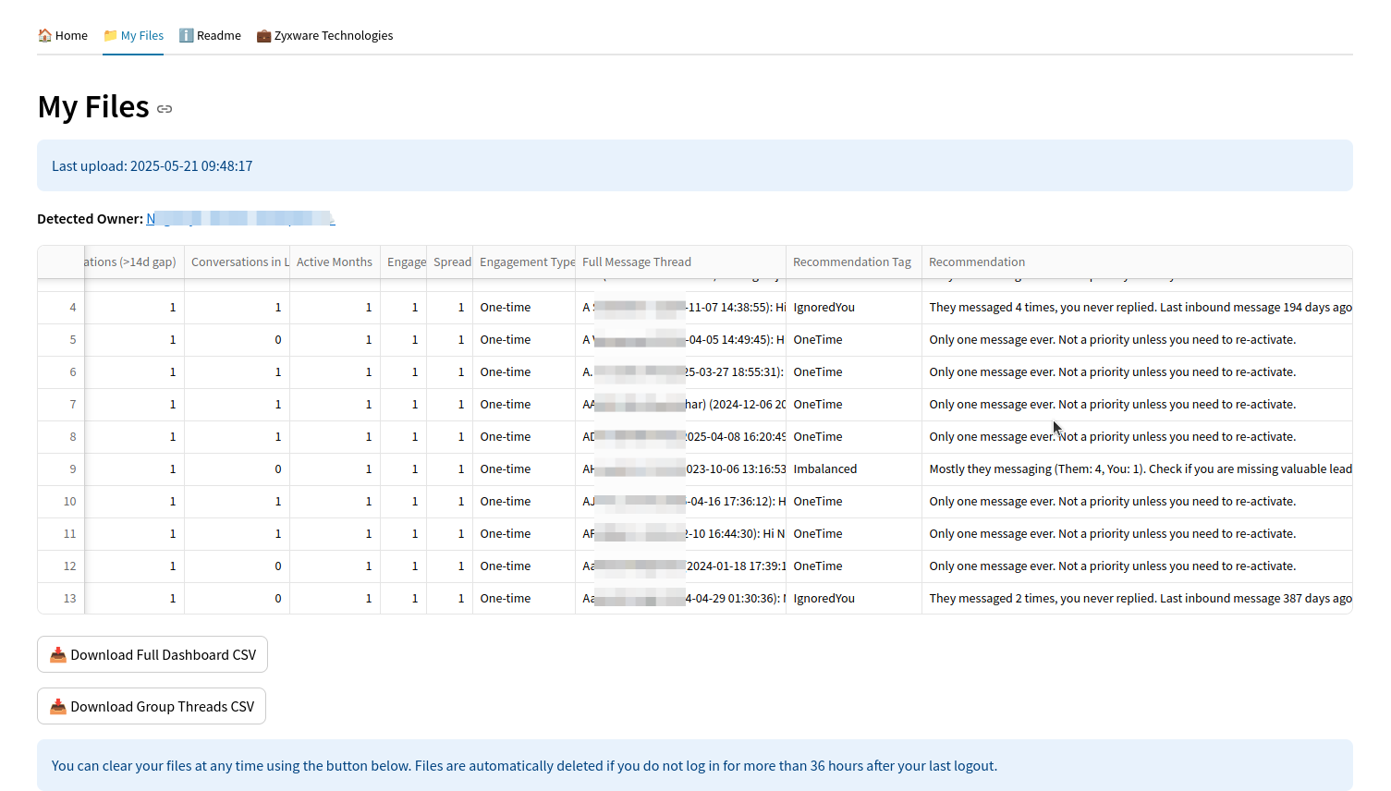Select the Full Message Thread column header
The height and width of the screenshot is (791, 1391).
[636, 262]
